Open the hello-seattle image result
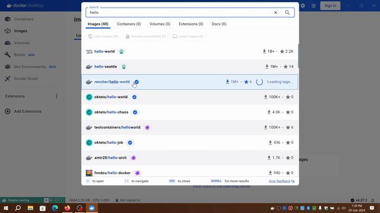 [x=190, y=67]
